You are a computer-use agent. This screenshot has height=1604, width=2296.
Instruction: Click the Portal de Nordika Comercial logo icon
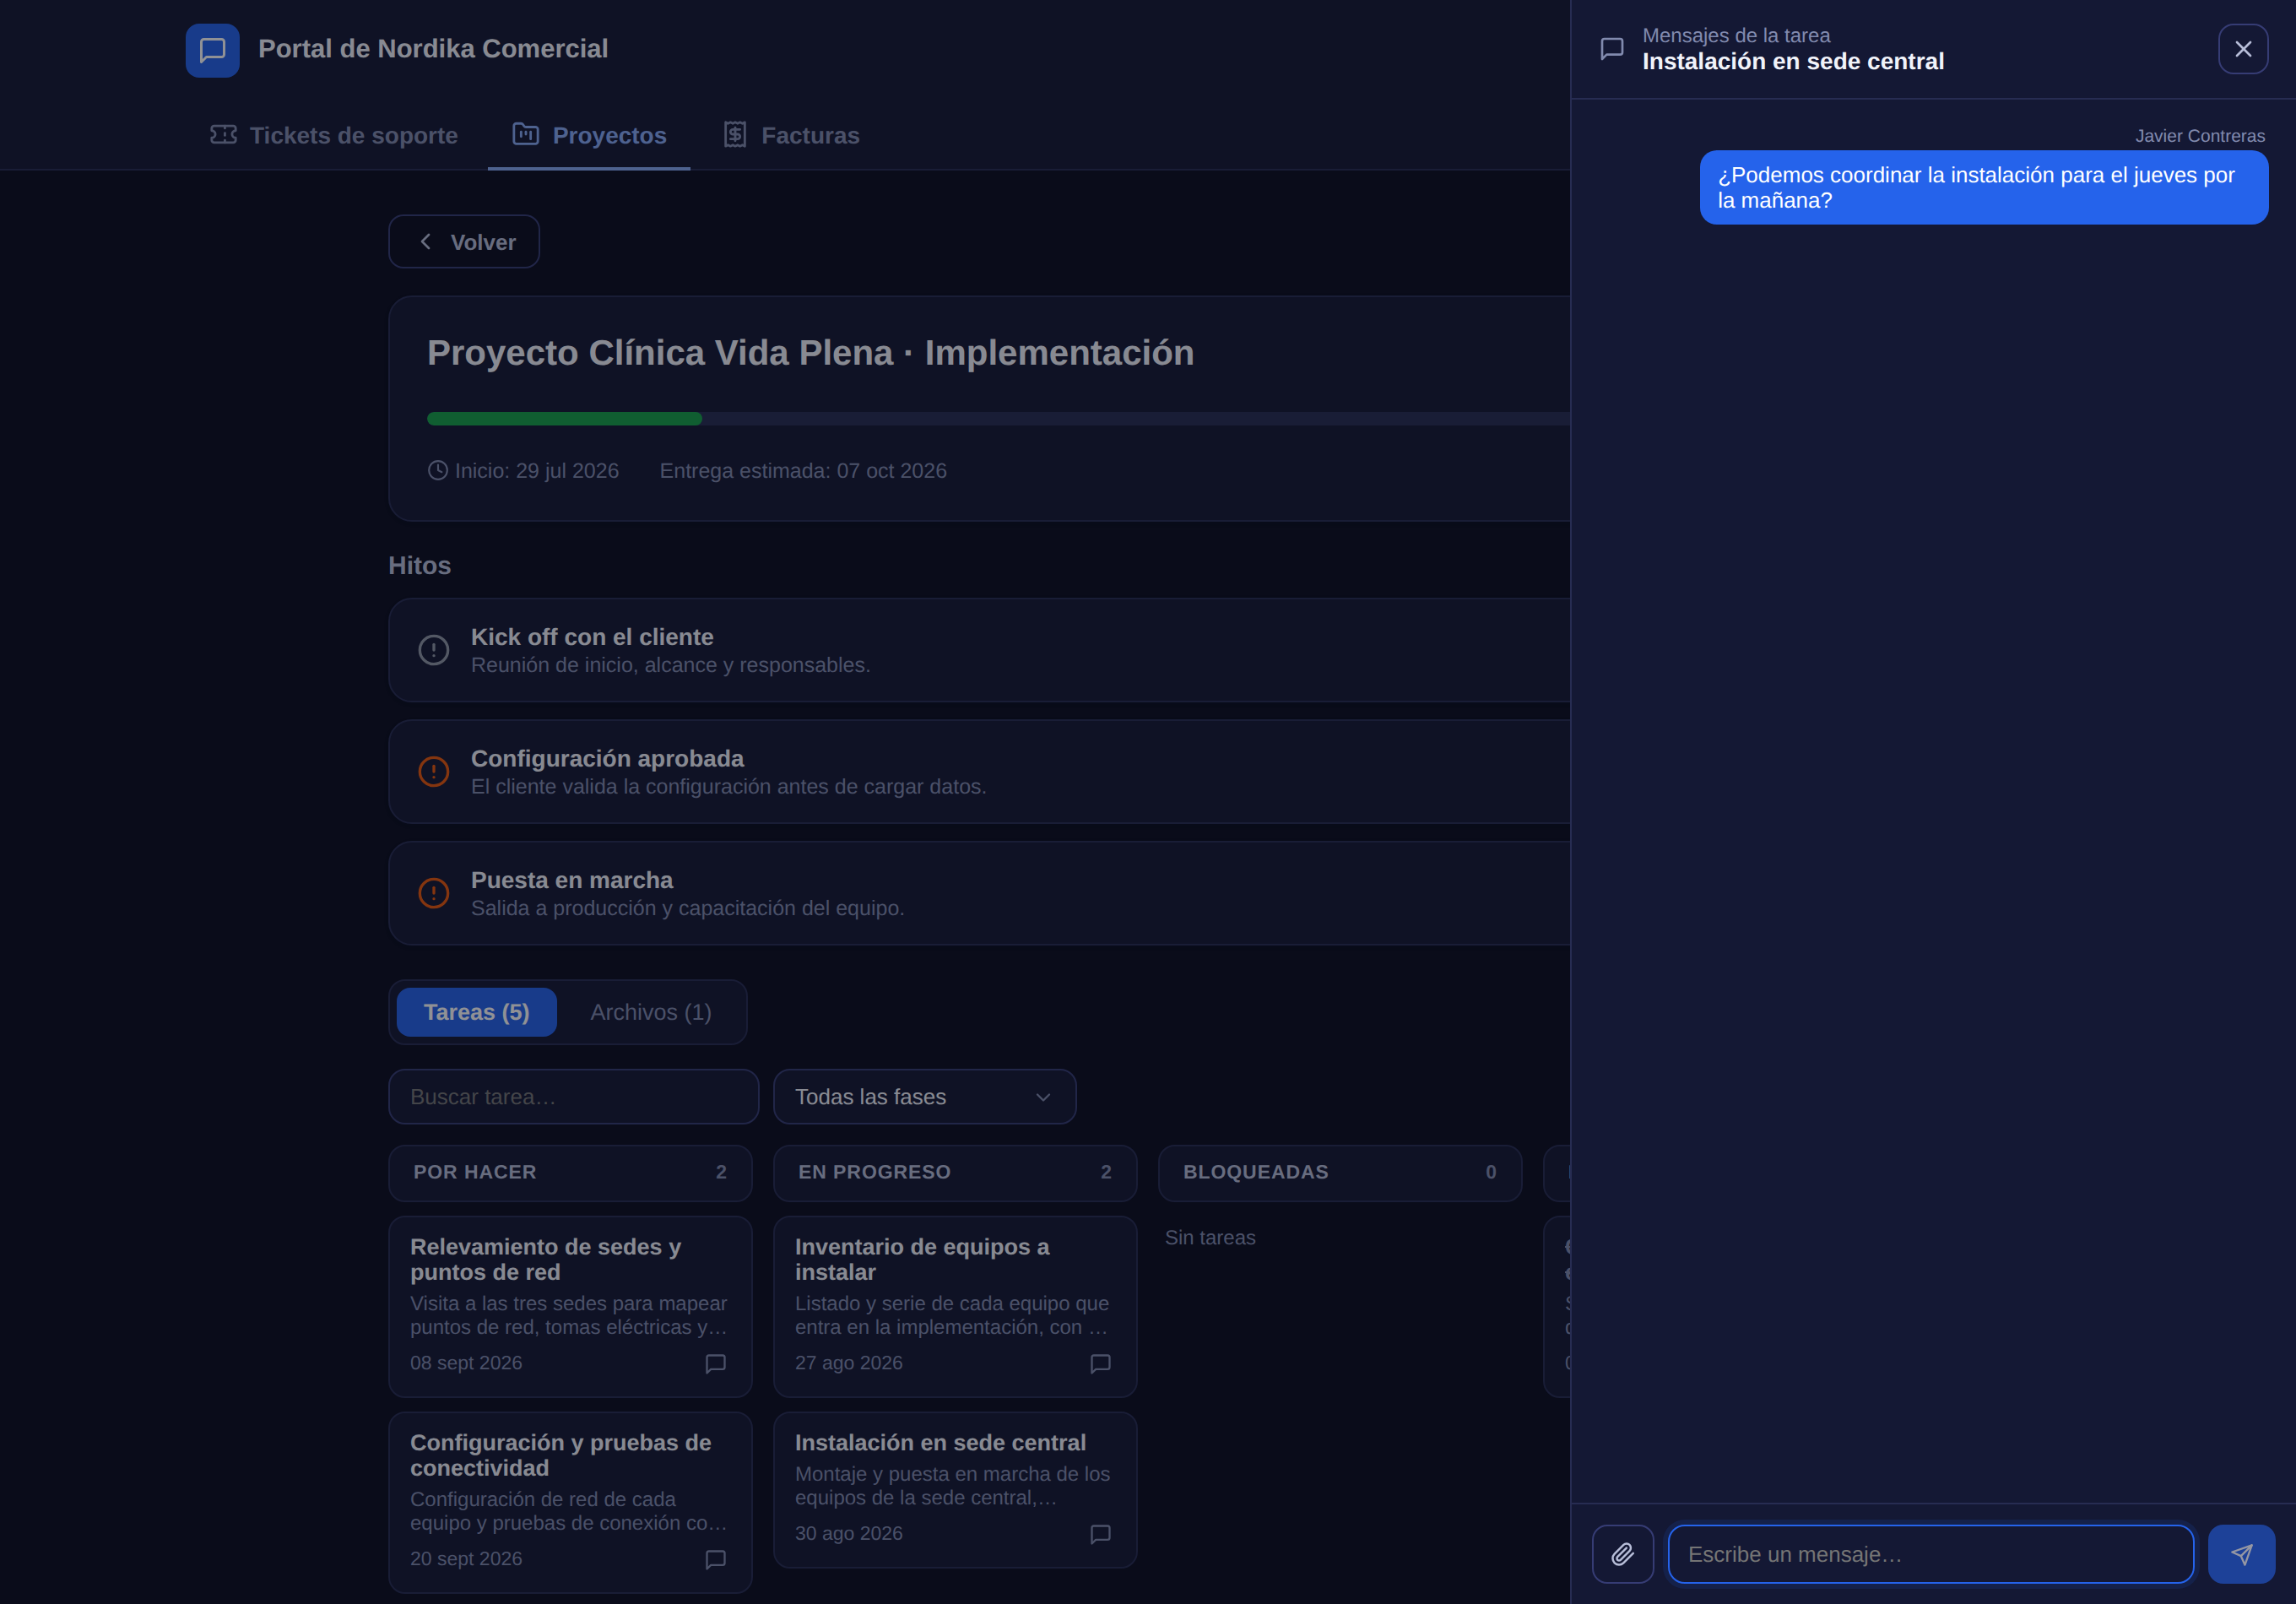212,50
